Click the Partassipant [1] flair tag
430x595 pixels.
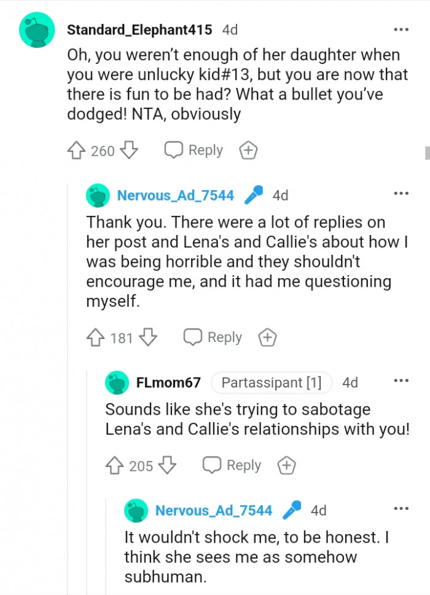271,382
